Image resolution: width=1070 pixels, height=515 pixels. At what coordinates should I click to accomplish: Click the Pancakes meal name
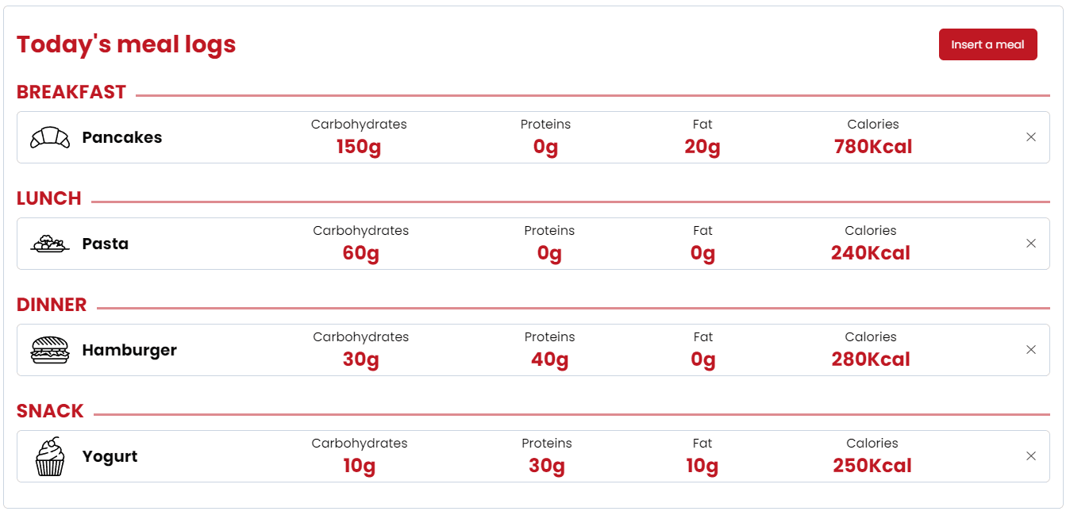click(x=122, y=137)
